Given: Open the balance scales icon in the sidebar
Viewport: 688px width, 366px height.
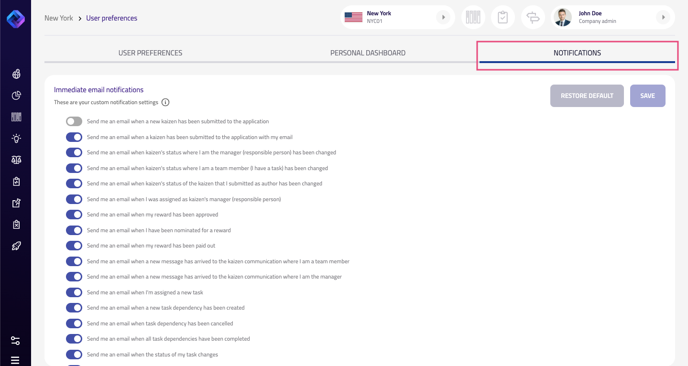Looking at the screenshot, I should [16, 160].
